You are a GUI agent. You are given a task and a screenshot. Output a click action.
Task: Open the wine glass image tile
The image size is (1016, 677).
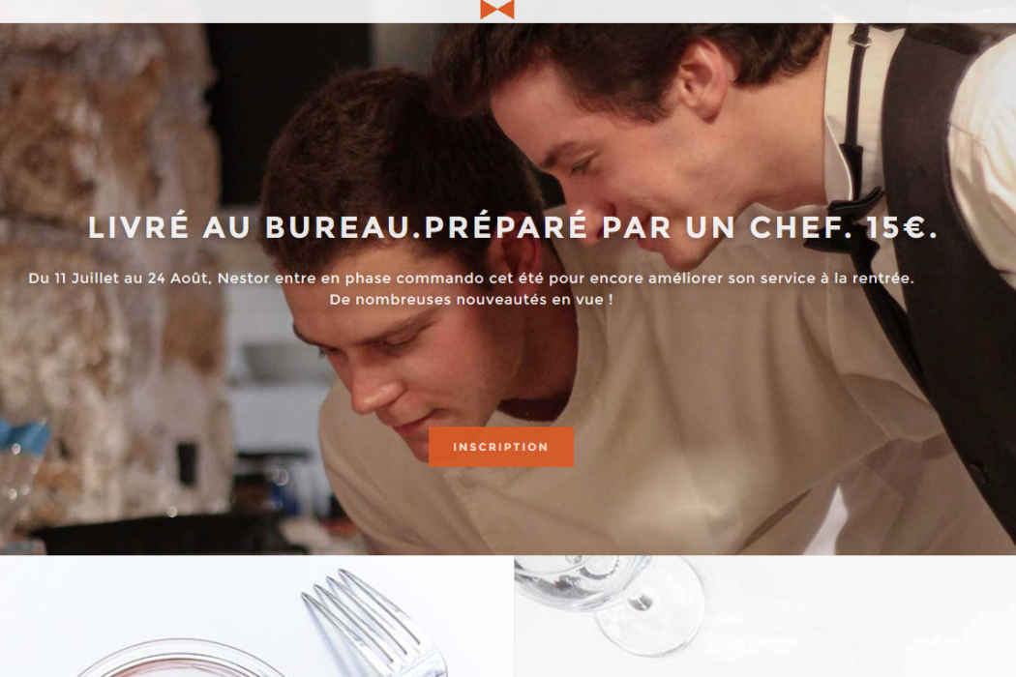765,616
